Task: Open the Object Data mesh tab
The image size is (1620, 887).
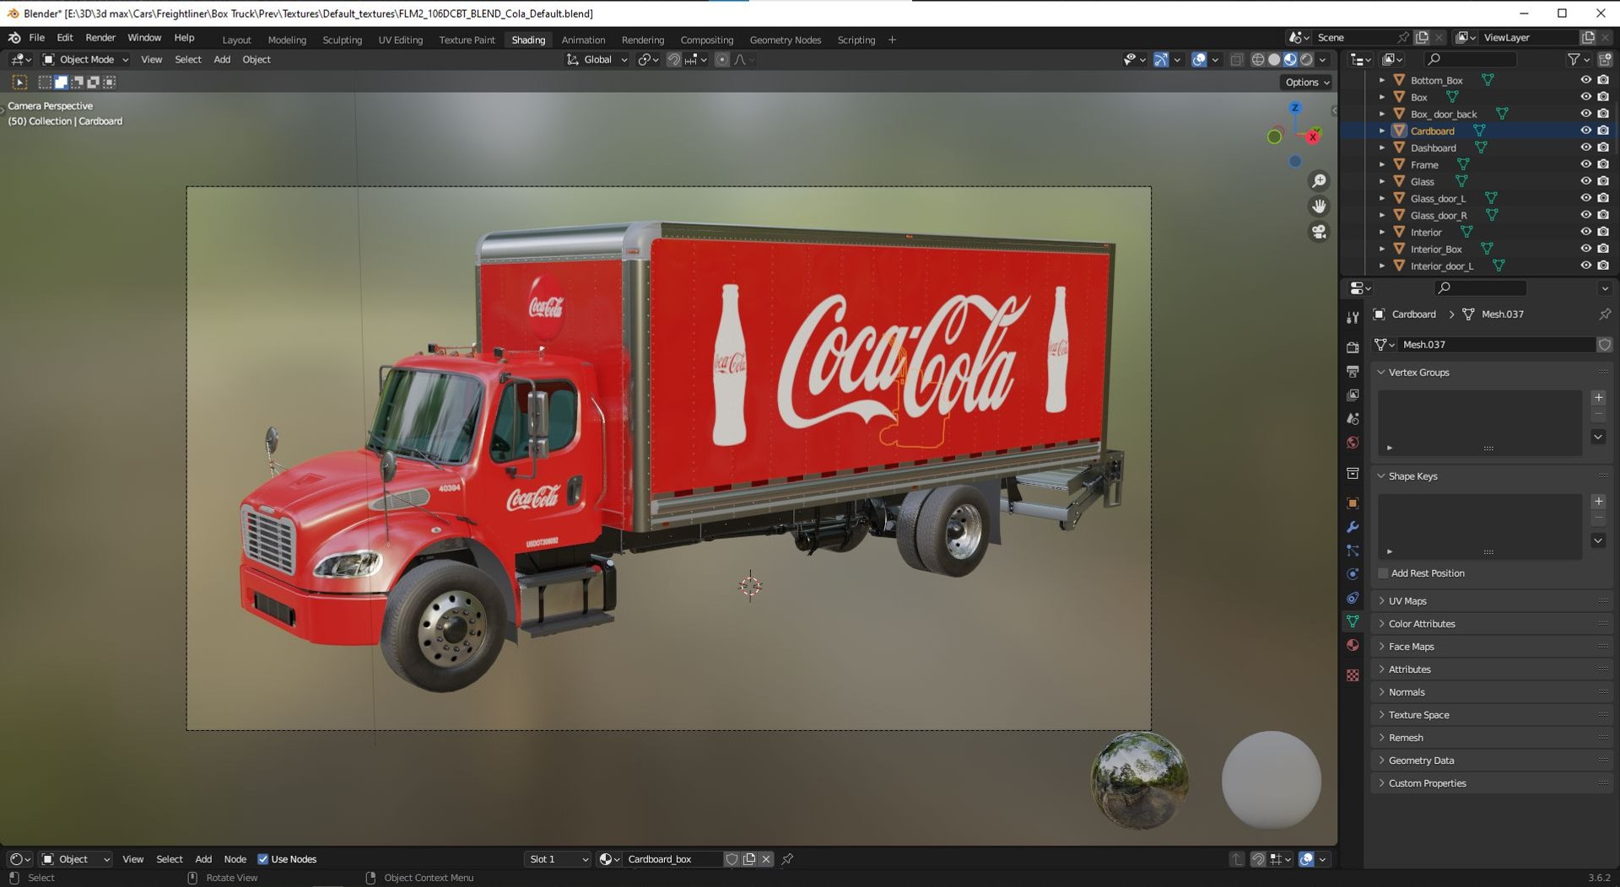Action: pos(1353,621)
